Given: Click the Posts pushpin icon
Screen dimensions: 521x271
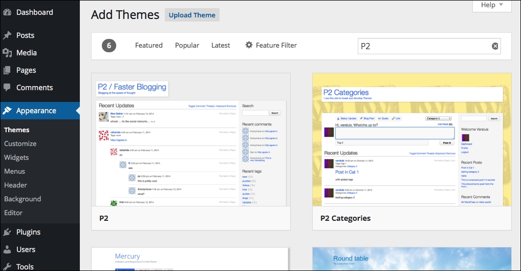Looking at the screenshot, I should [7, 35].
